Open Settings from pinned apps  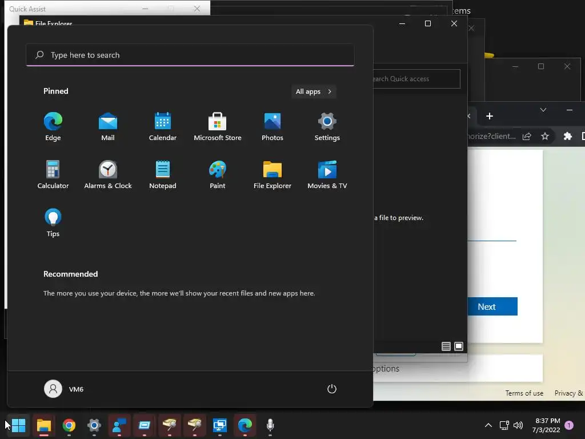pyautogui.click(x=327, y=127)
